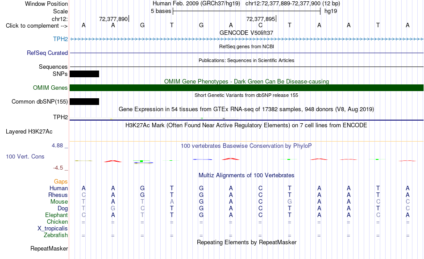Click base C in the complement sequence row
This screenshot has height=259, width=424.
click(260, 25)
